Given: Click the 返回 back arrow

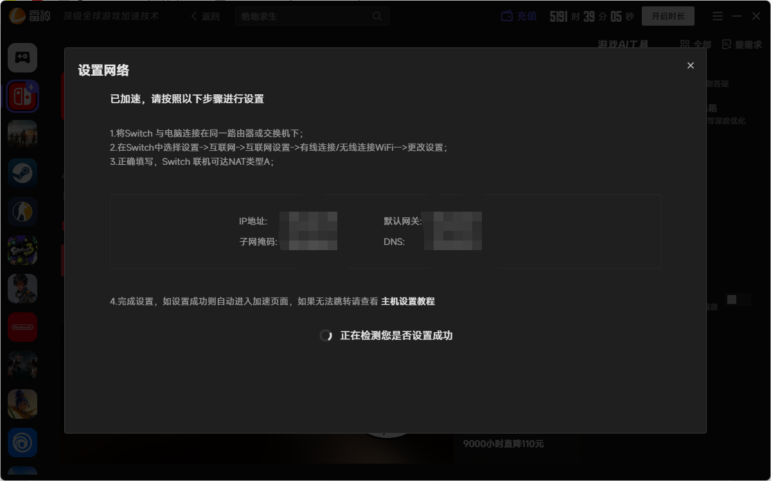Looking at the screenshot, I should coord(206,16).
